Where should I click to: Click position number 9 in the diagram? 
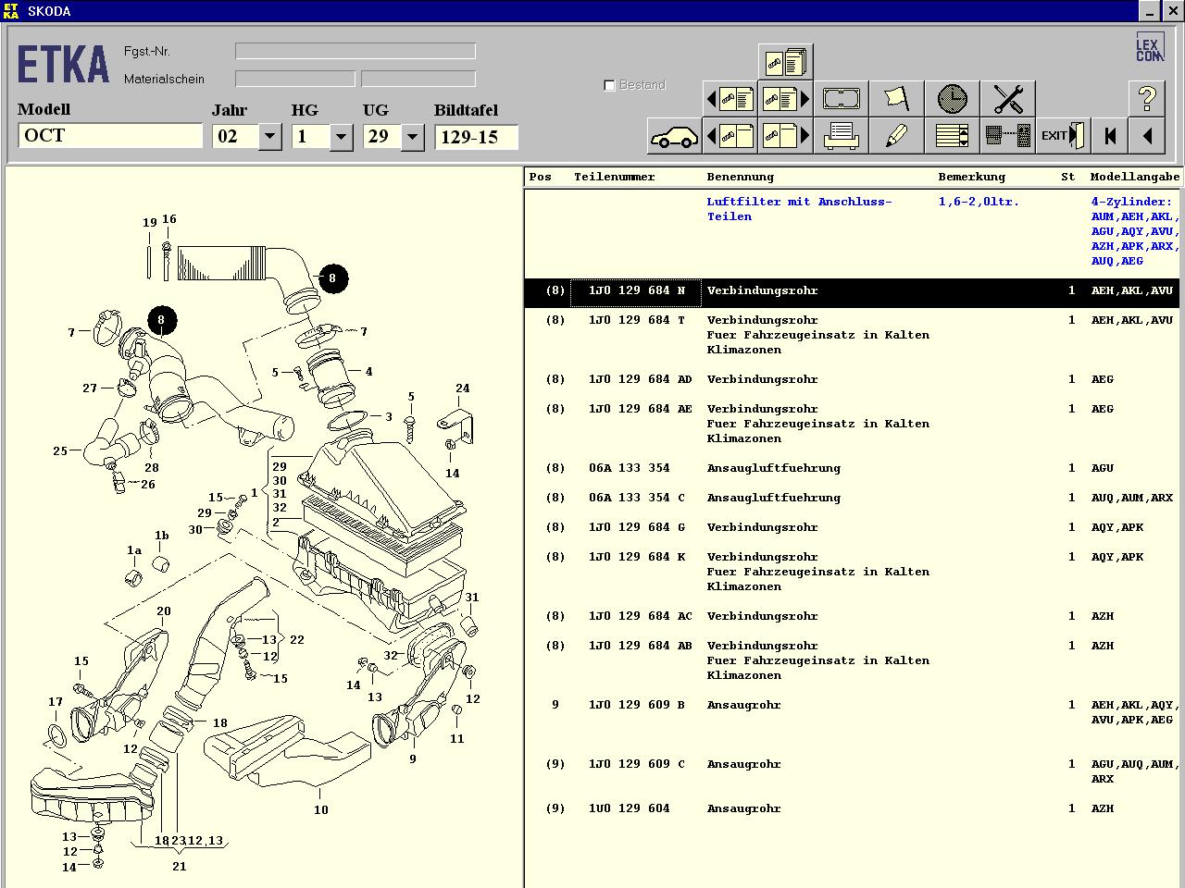click(x=412, y=758)
